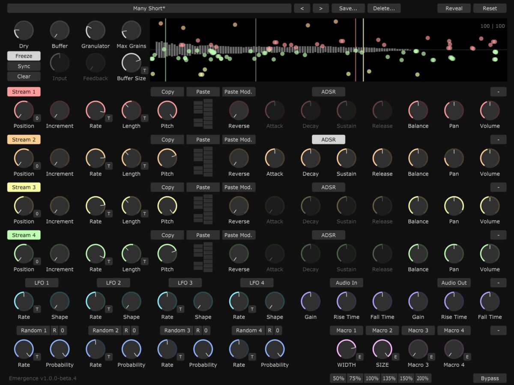
Task: Click the 0 button beside Stream 1 Position
Action: pyautogui.click(x=37, y=118)
